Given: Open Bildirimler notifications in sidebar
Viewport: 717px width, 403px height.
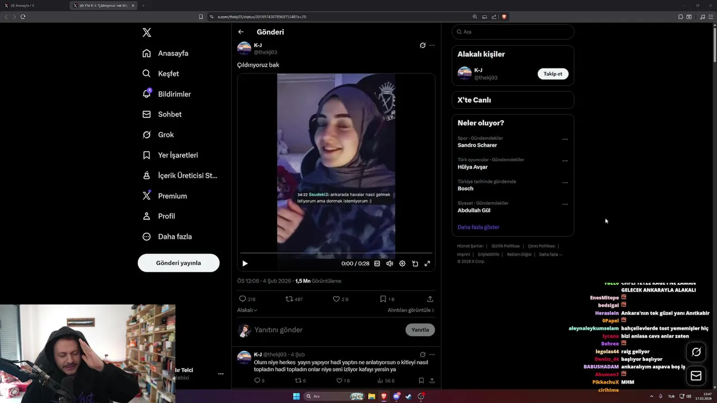Looking at the screenshot, I should click(x=167, y=94).
